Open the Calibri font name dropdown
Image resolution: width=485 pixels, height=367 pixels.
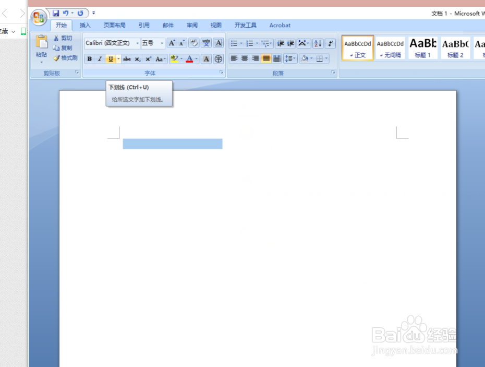(137, 43)
